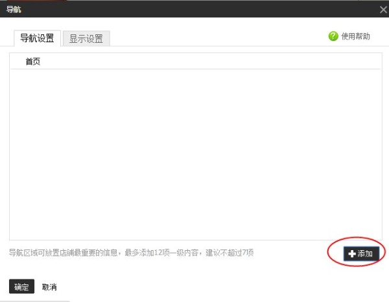
Task: Click the hint text mentioning 12项一级内容
Action: click(131, 253)
